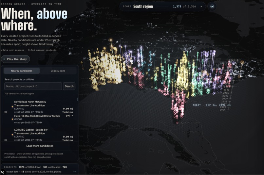Image resolution: width=264 pixels, height=175 pixels.
Task: Click the ercot-tpit-2026-07 · 78044 ID text
Action: tap(28, 122)
